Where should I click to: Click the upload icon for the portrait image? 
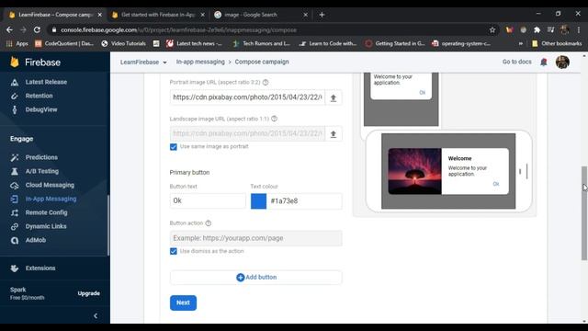tap(333, 98)
